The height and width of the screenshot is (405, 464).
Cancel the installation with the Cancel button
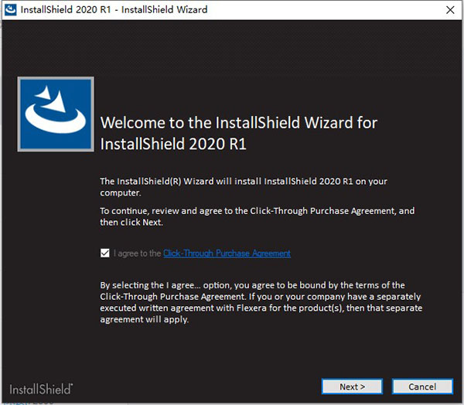tap(421, 386)
